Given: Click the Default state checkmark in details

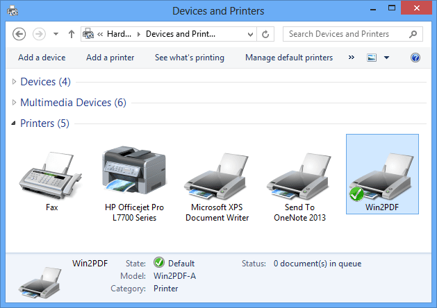Looking at the screenshot, I should (x=159, y=262).
